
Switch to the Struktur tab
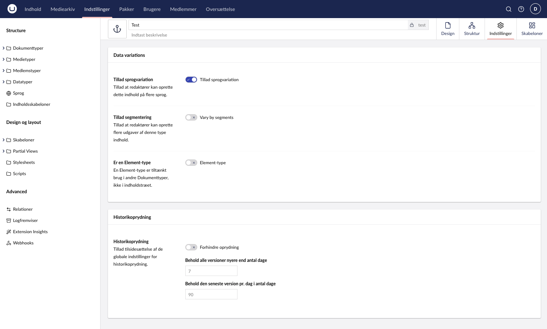coord(472,29)
